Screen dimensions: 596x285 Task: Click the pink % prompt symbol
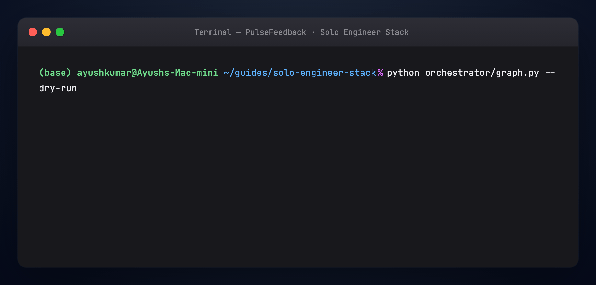click(x=380, y=73)
